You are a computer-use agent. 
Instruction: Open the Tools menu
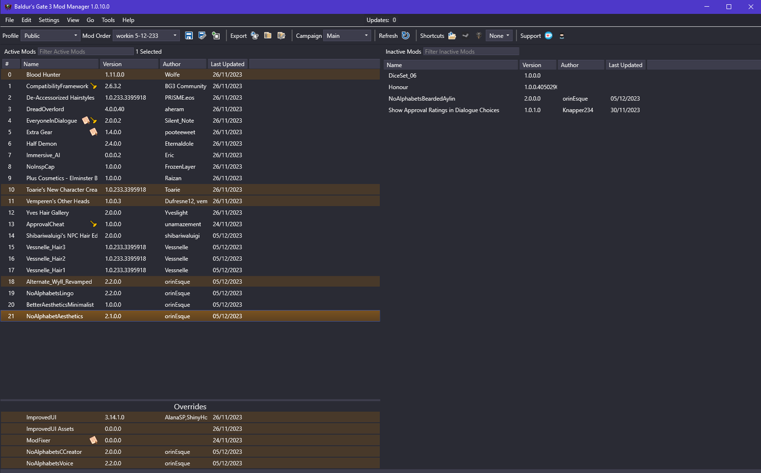pos(108,20)
